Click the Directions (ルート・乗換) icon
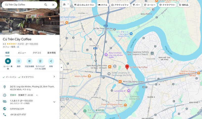 8,61
